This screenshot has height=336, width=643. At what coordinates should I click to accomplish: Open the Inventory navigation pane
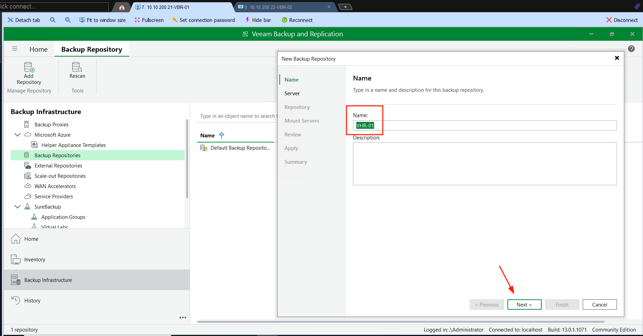click(97, 259)
